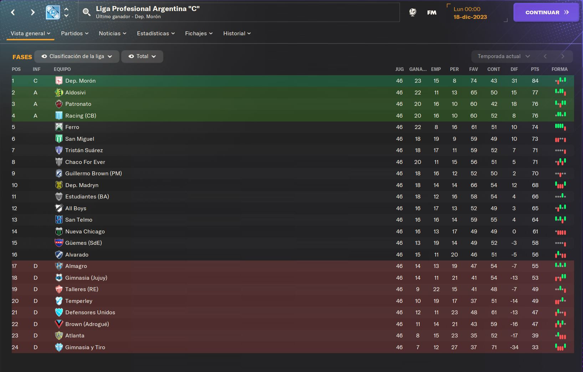Click the Gimnasia y Tiro club crest
This screenshot has height=372, width=583.
tap(59, 347)
